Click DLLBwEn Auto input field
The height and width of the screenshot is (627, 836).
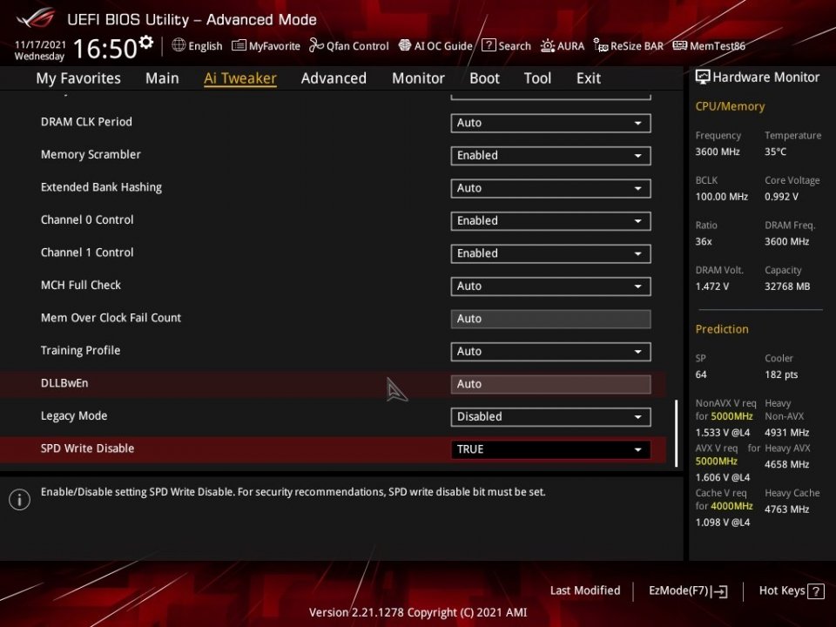(550, 384)
